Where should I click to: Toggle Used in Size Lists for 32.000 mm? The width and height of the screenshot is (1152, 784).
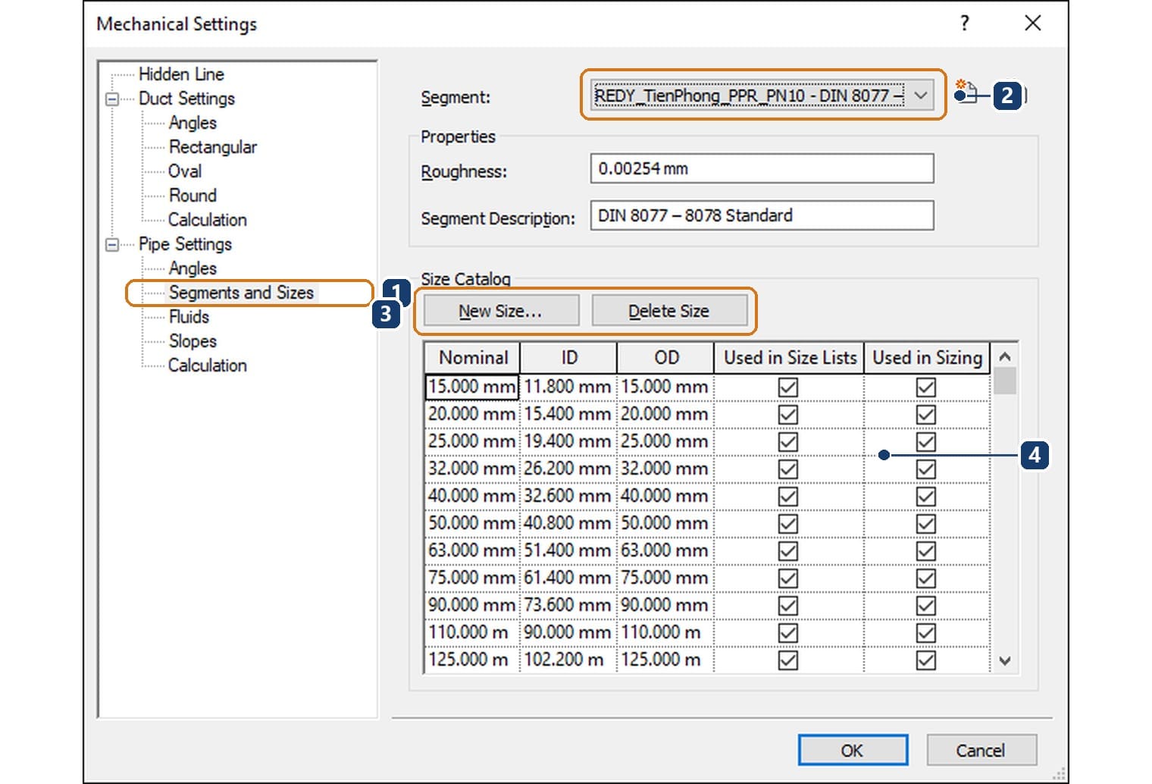pyautogui.click(x=788, y=469)
